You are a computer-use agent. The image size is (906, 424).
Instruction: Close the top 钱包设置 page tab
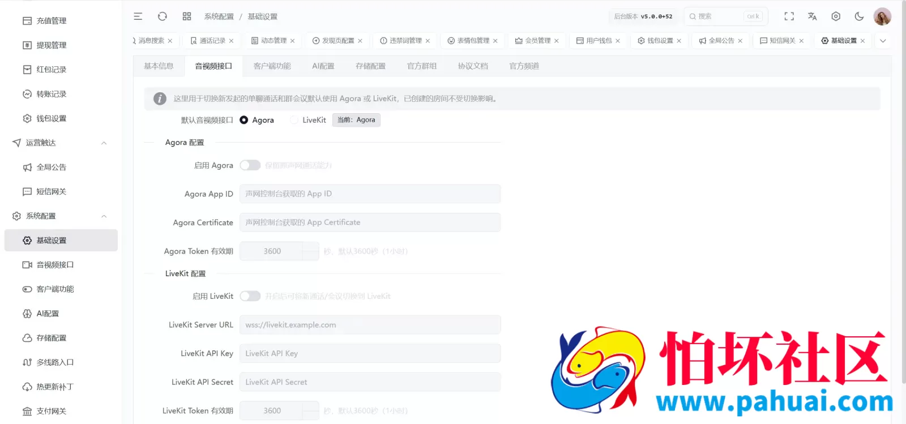[679, 41]
